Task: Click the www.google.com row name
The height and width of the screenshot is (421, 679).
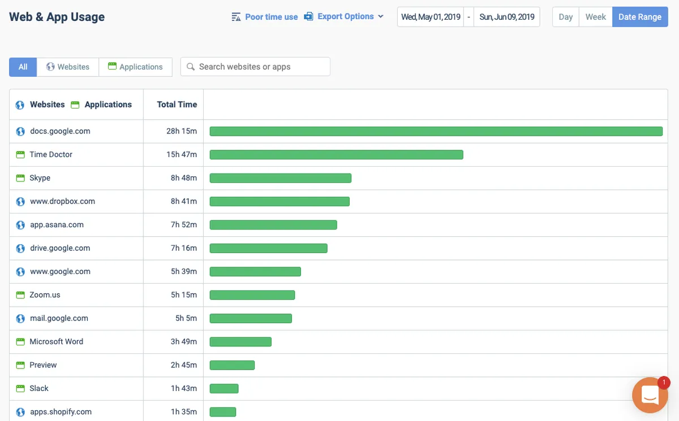Action: pos(60,271)
